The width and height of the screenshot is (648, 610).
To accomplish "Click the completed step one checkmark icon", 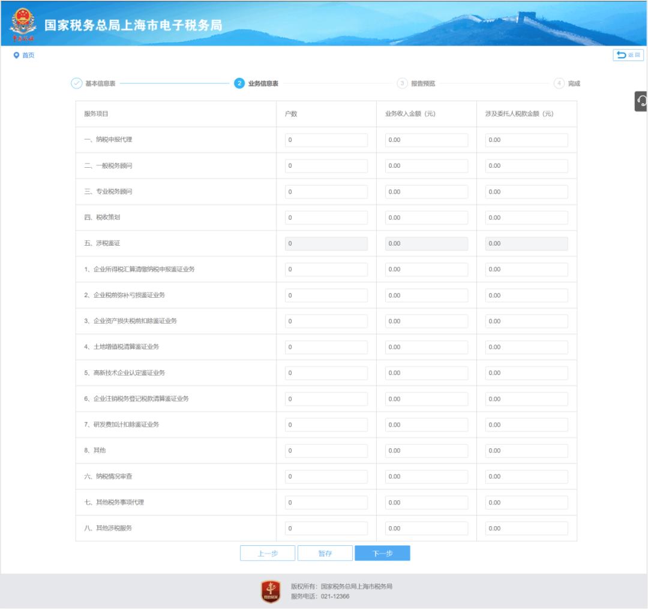I will click(77, 83).
